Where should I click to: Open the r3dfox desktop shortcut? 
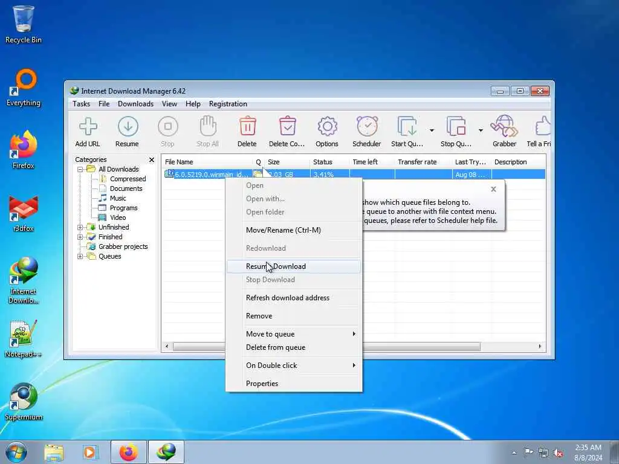[24, 207]
